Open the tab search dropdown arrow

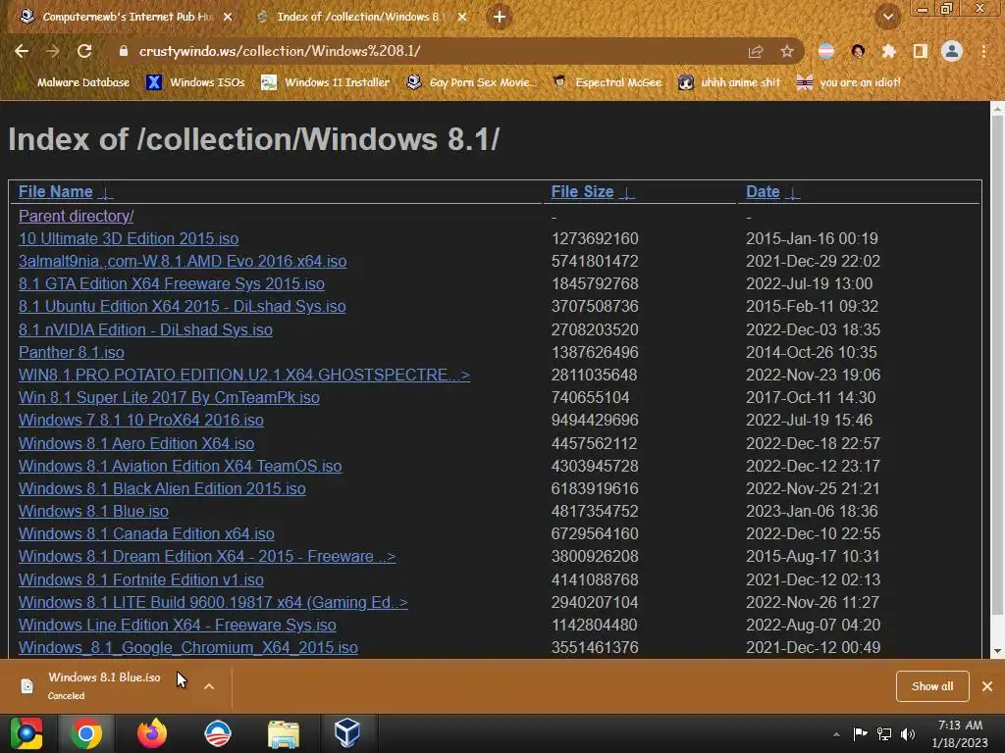pyautogui.click(x=888, y=17)
